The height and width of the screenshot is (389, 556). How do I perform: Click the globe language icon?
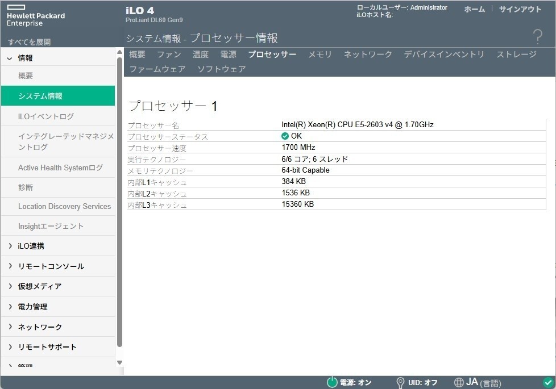[x=459, y=382]
